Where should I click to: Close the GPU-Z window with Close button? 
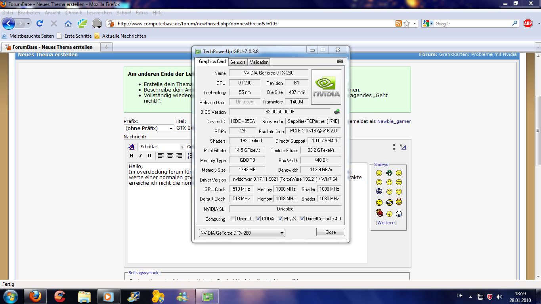(331, 232)
